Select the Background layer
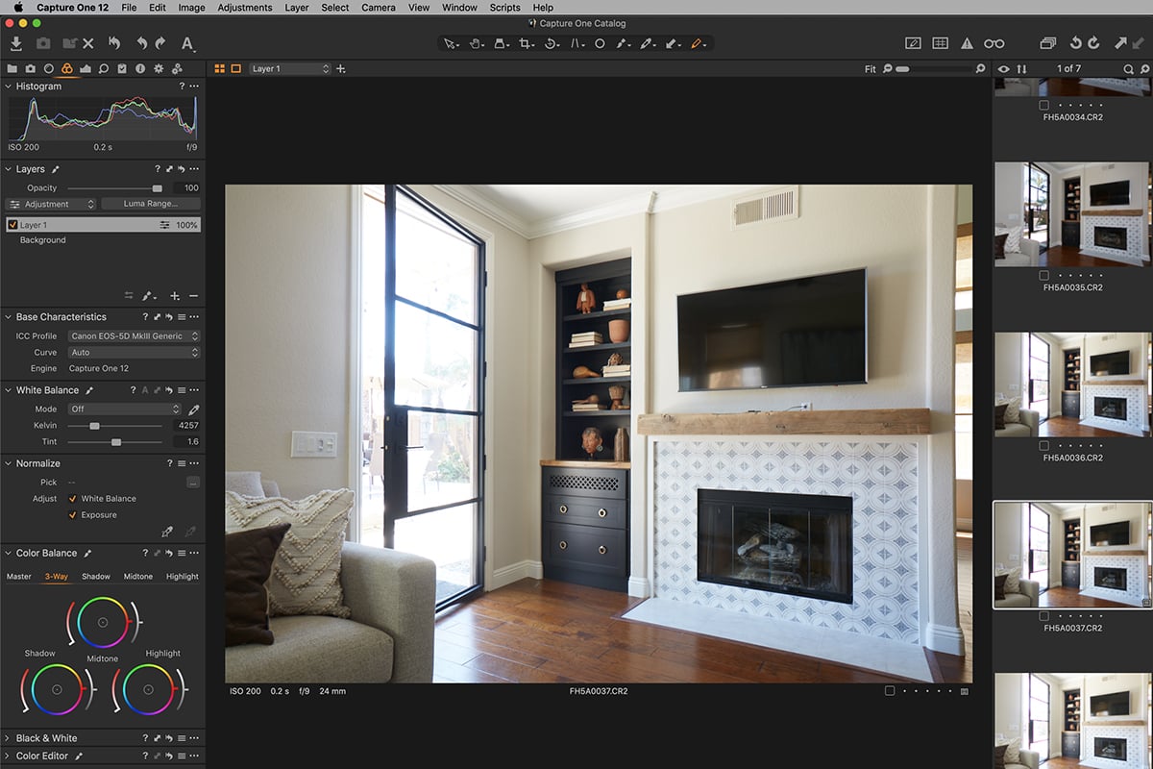This screenshot has height=769, width=1153. pyautogui.click(x=43, y=240)
